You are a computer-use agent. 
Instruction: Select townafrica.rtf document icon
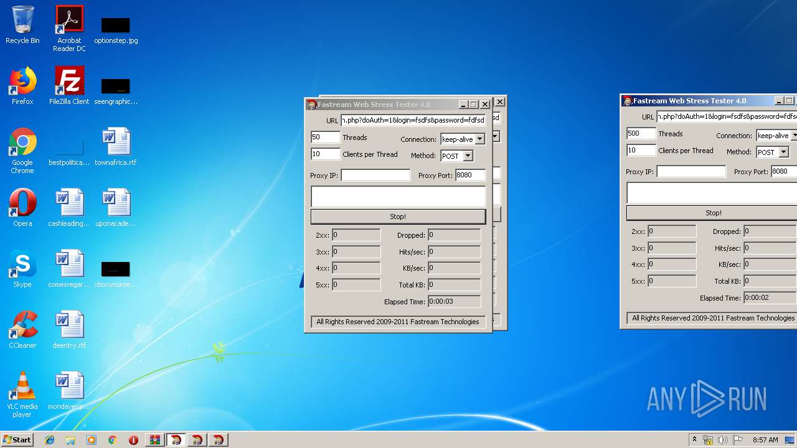coord(116,147)
